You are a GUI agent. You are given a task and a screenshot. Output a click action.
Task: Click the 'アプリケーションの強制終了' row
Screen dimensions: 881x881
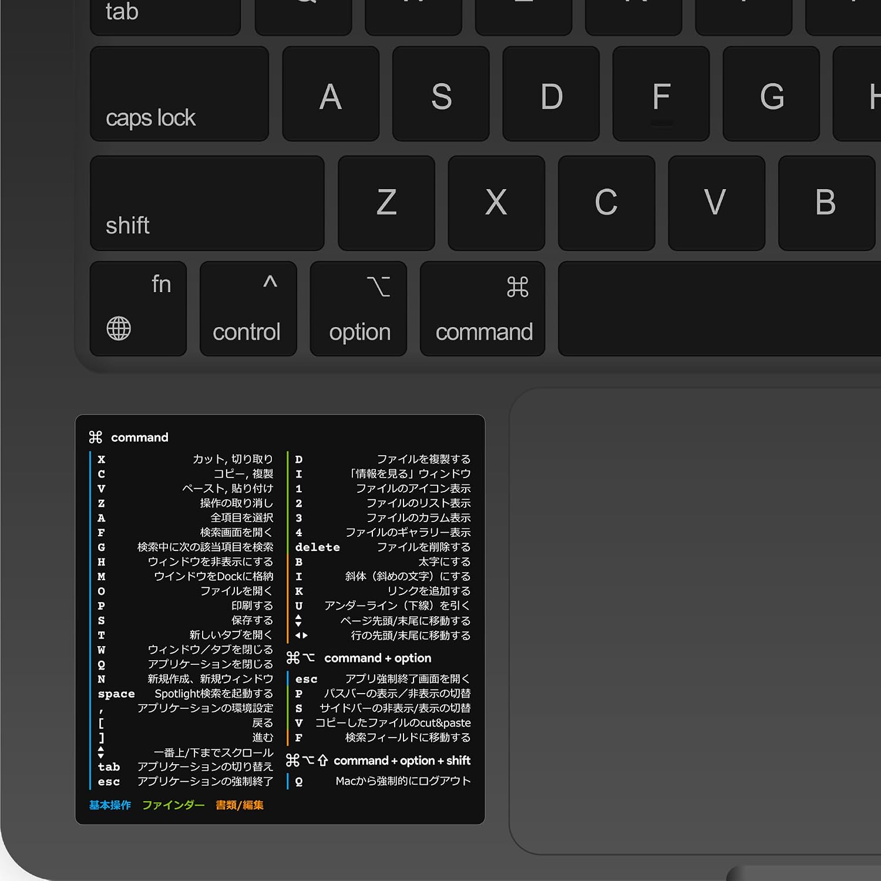(x=185, y=782)
